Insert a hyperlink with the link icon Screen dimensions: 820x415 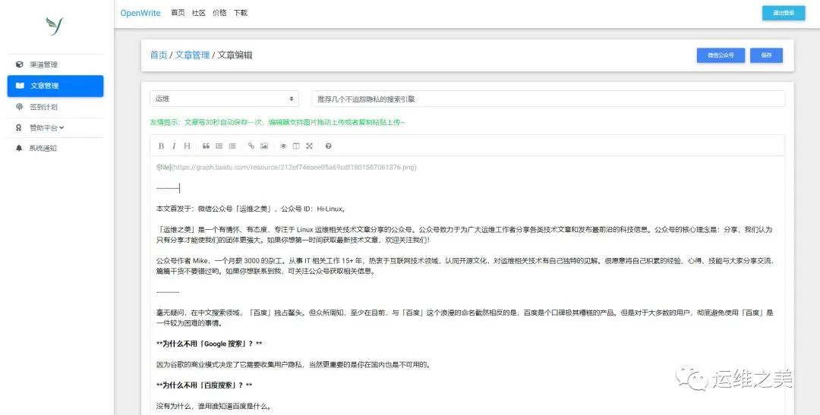[251, 146]
